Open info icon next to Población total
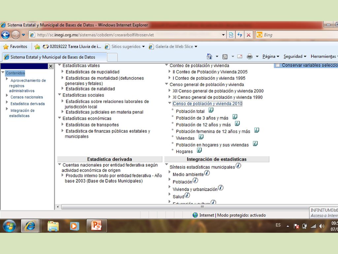 [211, 110]
